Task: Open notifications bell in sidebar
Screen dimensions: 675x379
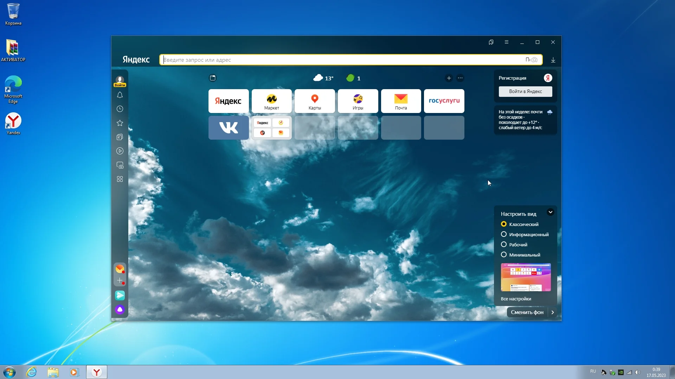Action: 120,95
